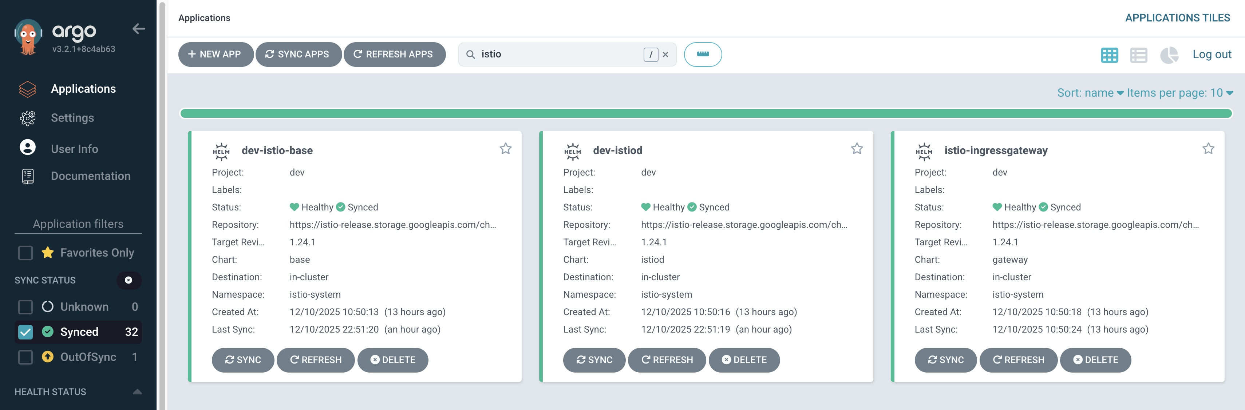Collapse the Health Status filter section

click(137, 392)
